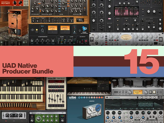This screenshot has height=123, width=164.
Task: Click the Galaxy level meter display
Action: click(62, 116)
